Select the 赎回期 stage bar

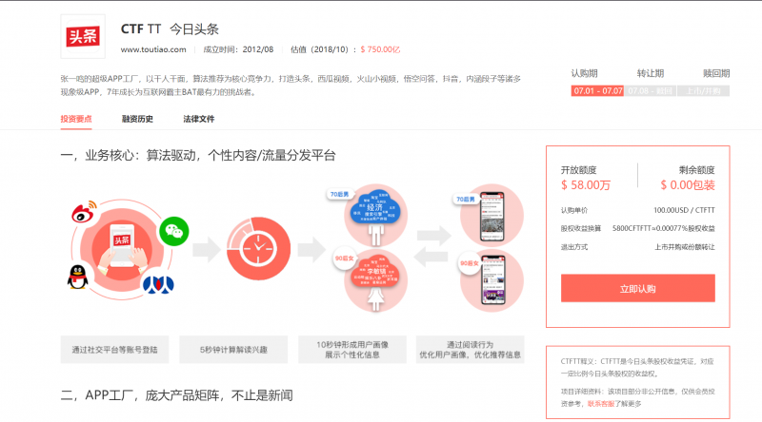[x=703, y=91]
